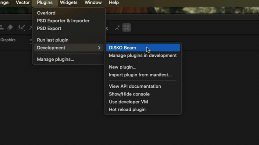Click the angled arrow icon in the toolbar
Image resolution: width=259 pixels, height=145 pixels.
[x=117, y=28]
